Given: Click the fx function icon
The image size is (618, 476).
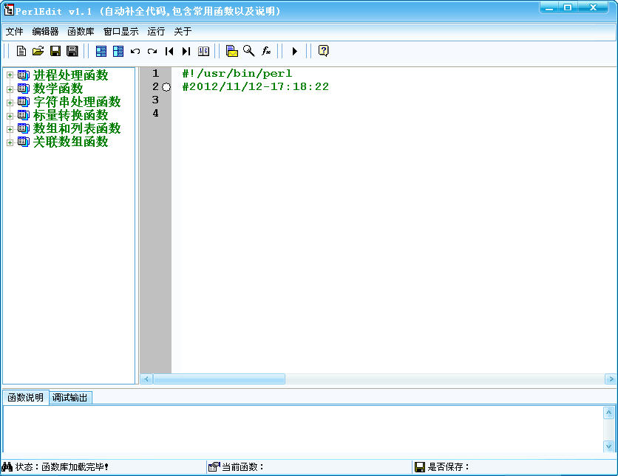Looking at the screenshot, I should point(266,51).
